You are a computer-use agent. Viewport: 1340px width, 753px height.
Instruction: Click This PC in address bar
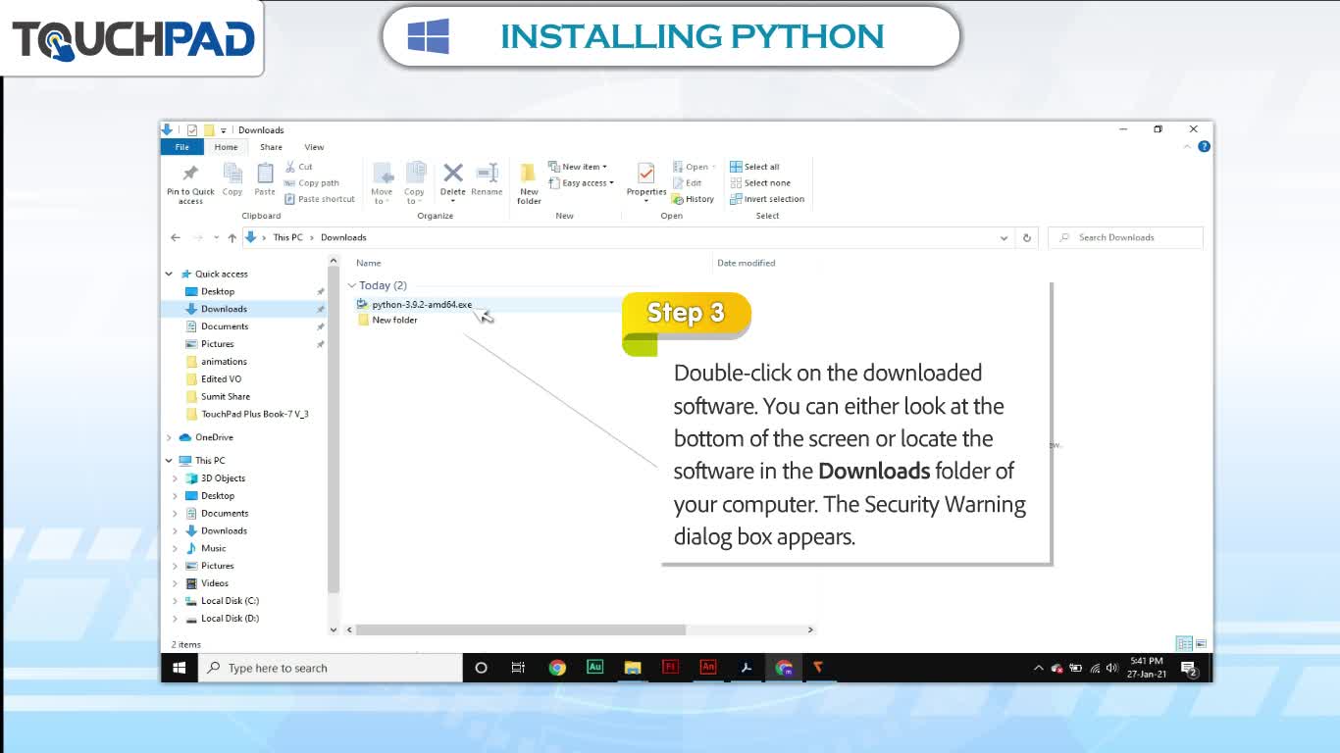point(287,237)
